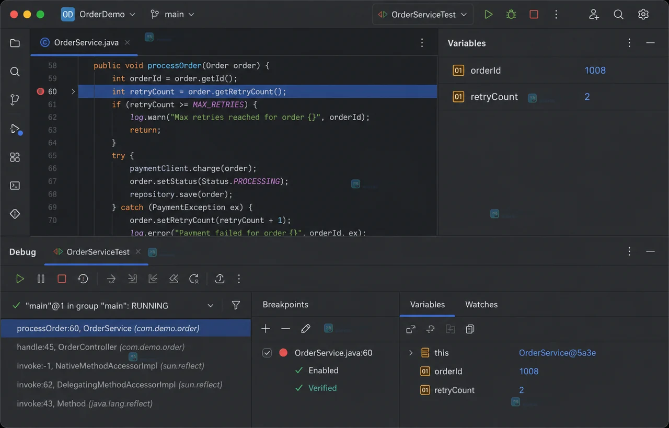Open the Run/Debug sidebar tool icon
Viewport: 669px width, 428px height.
pos(15,129)
